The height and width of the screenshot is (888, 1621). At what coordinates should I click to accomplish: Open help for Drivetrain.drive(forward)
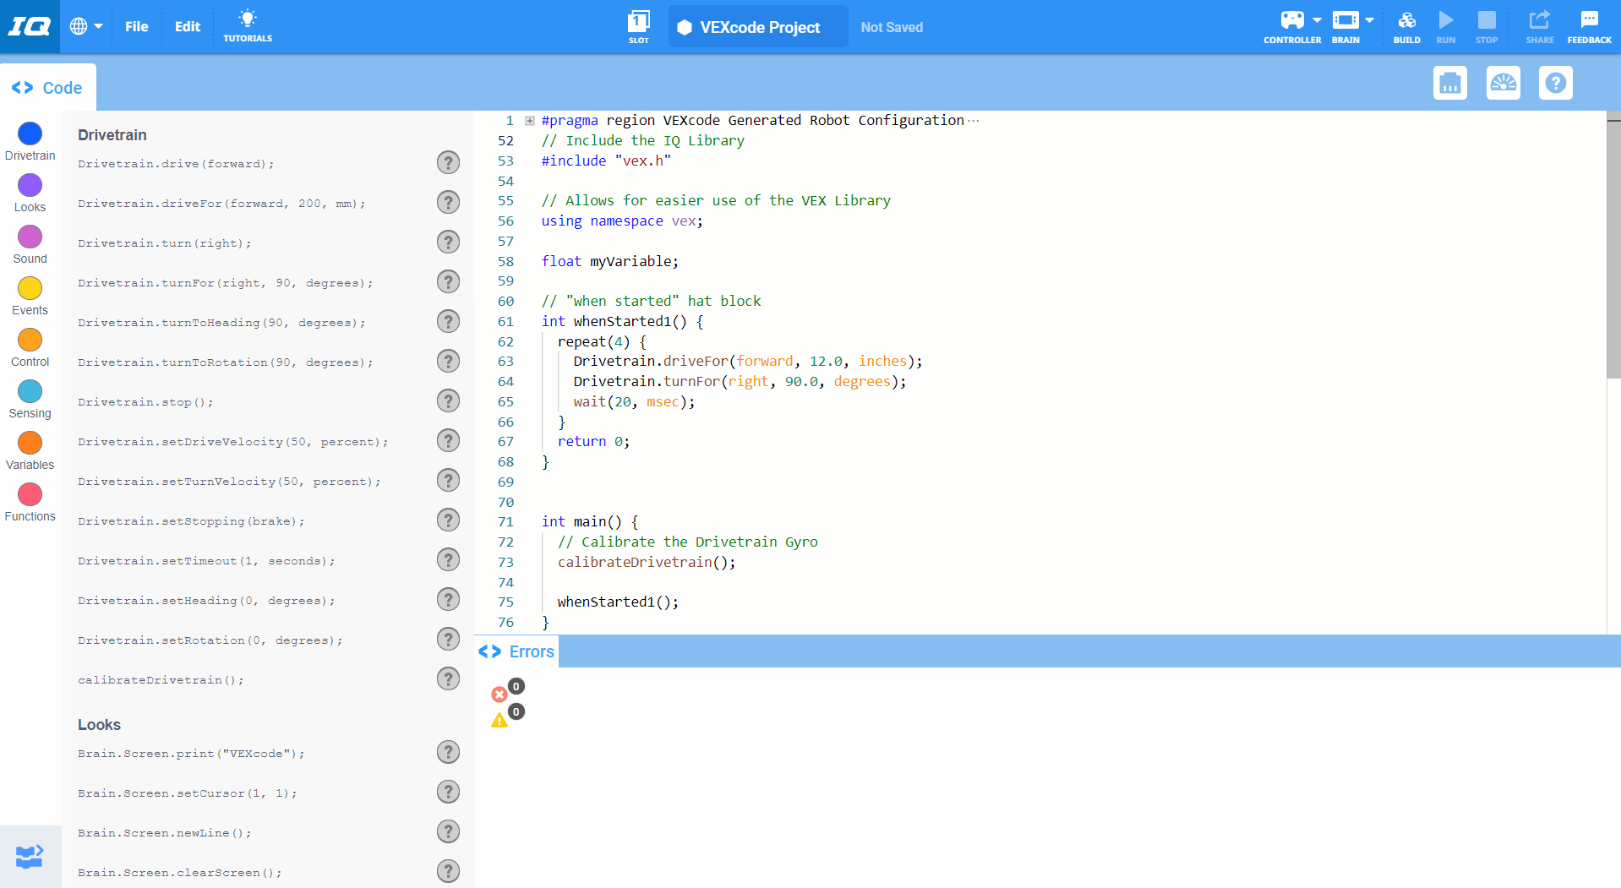pos(448,162)
